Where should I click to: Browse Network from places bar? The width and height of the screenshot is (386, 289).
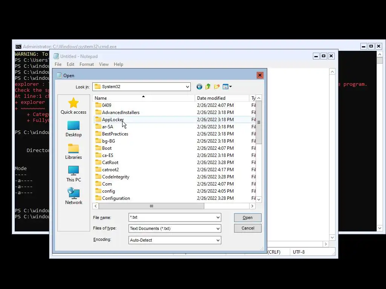74,196
